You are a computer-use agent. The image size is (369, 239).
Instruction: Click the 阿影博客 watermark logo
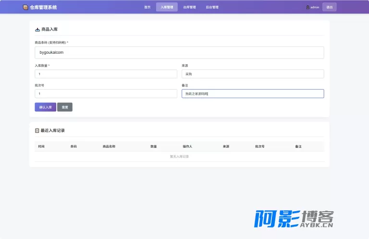[294, 219]
